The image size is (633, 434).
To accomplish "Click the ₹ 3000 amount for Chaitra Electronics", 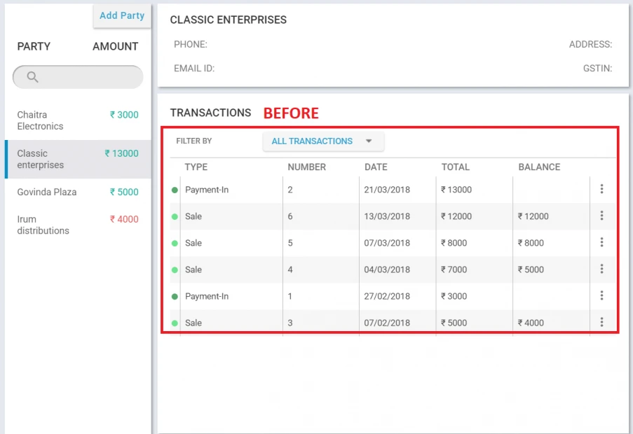I will click(x=124, y=114).
